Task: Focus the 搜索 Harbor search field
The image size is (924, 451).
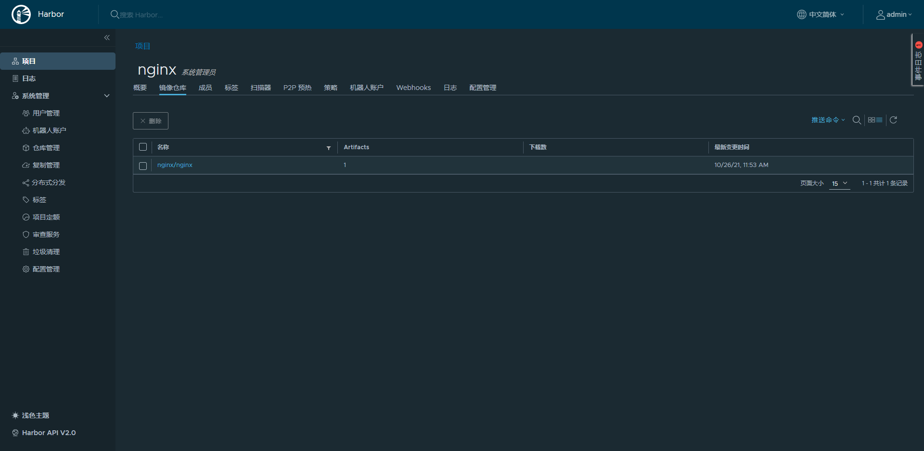Action: 141,15
